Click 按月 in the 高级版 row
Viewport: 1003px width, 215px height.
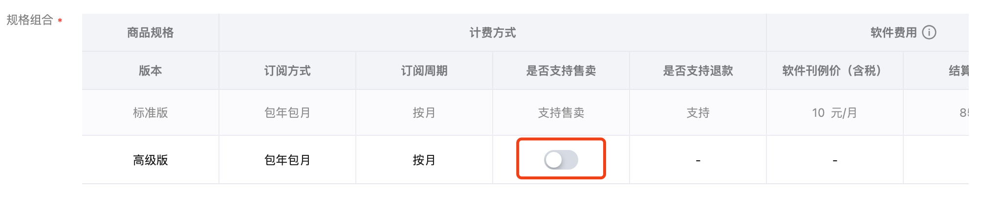coord(424,160)
